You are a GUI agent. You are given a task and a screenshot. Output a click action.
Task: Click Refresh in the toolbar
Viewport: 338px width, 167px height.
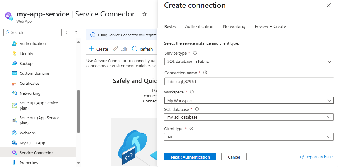click(x=142, y=49)
